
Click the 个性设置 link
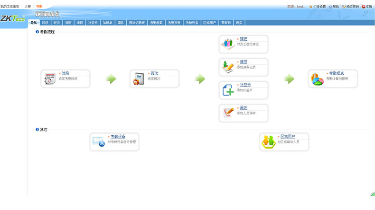coord(319,7)
